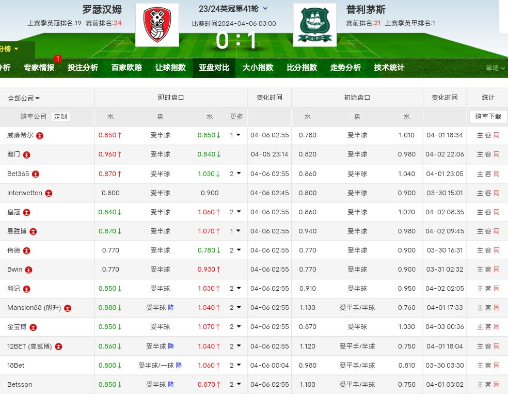This screenshot has width=508, height=394.
Task: Click the 定制 customize button
Action: (x=60, y=117)
